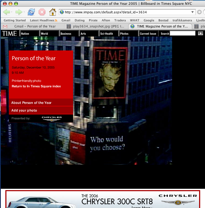The width and height of the screenshot is (205, 208).
Task: Click the TIME Search text field
Action: (183, 33)
